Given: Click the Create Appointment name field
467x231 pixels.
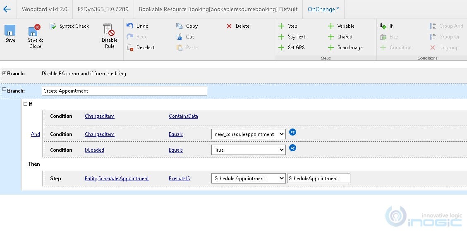Looking at the screenshot, I should [124, 91].
